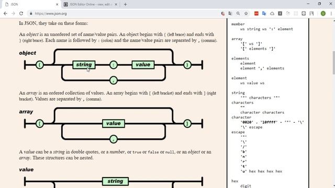Viewport: 335px width, 188px height.
Task: Click the value box in array diagram
Action: [x=114, y=123]
